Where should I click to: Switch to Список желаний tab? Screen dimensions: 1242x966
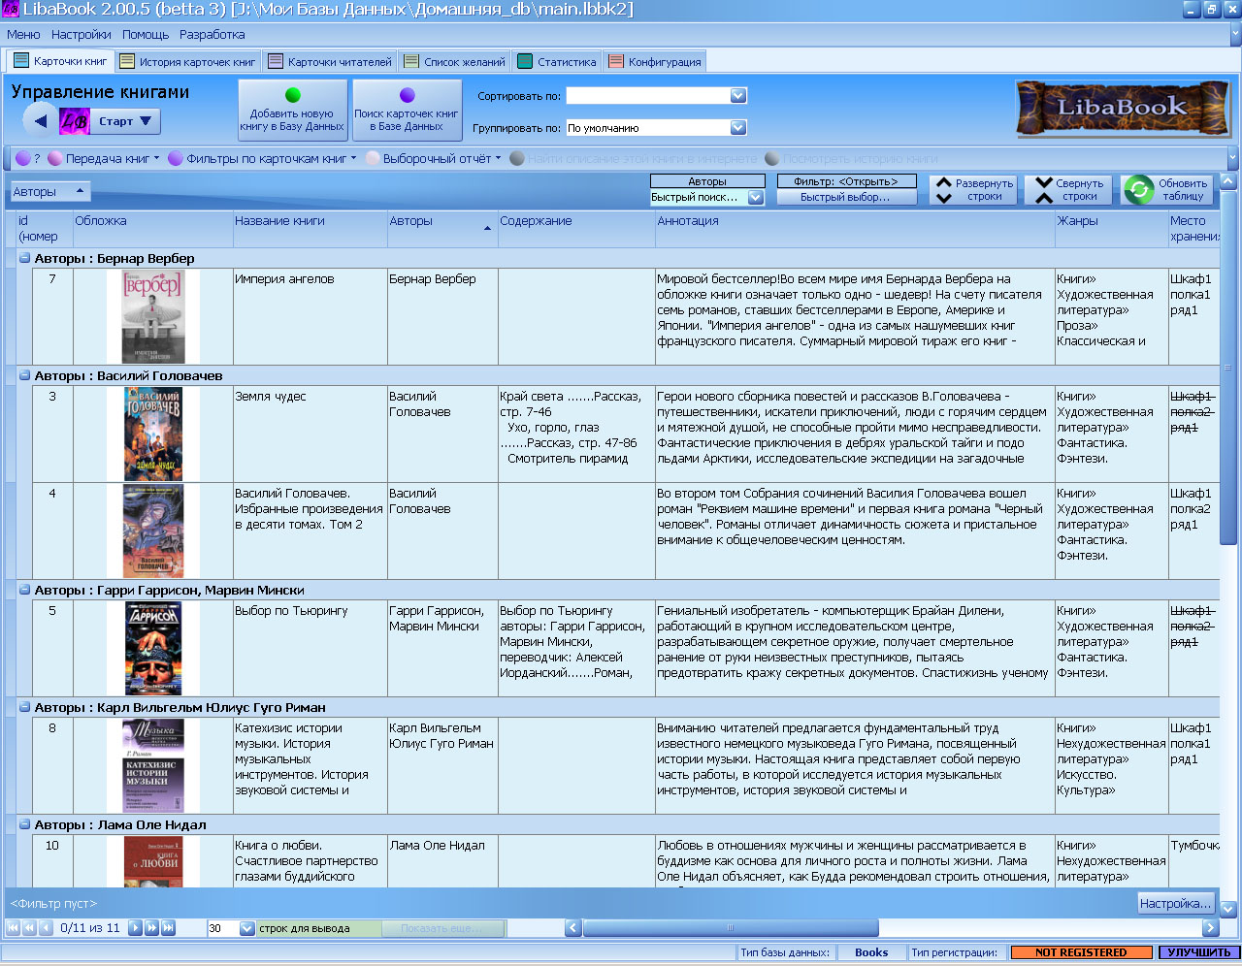(454, 61)
